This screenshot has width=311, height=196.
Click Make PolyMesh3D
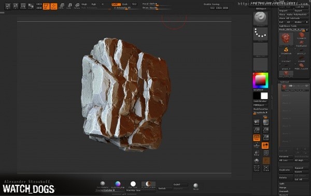pos(298,15)
